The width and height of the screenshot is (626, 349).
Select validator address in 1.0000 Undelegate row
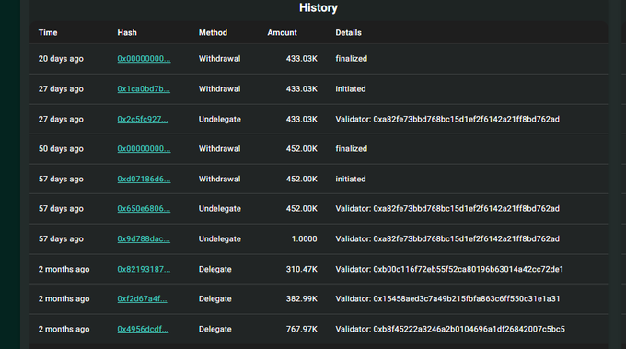point(467,239)
